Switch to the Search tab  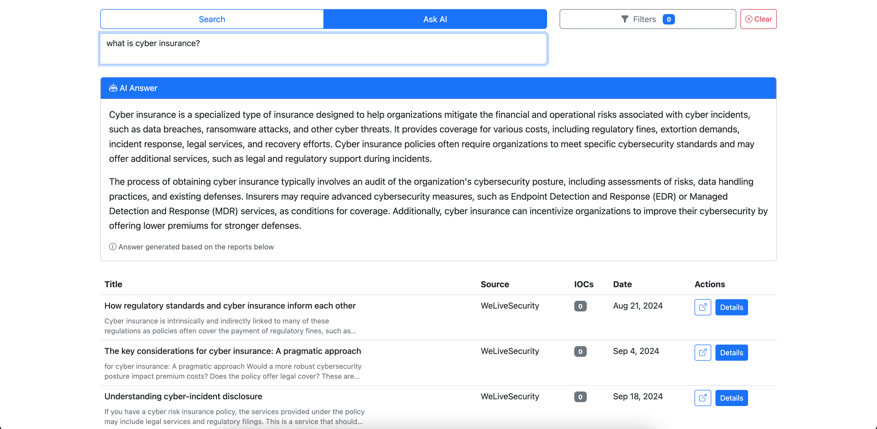pyautogui.click(x=212, y=19)
